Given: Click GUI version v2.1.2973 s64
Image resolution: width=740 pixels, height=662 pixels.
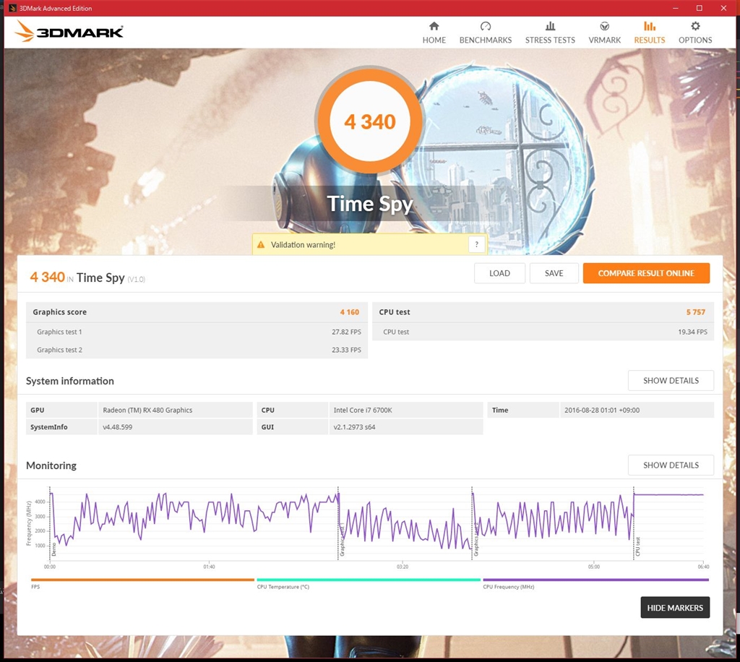Looking at the screenshot, I should pyautogui.click(x=406, y=427).
